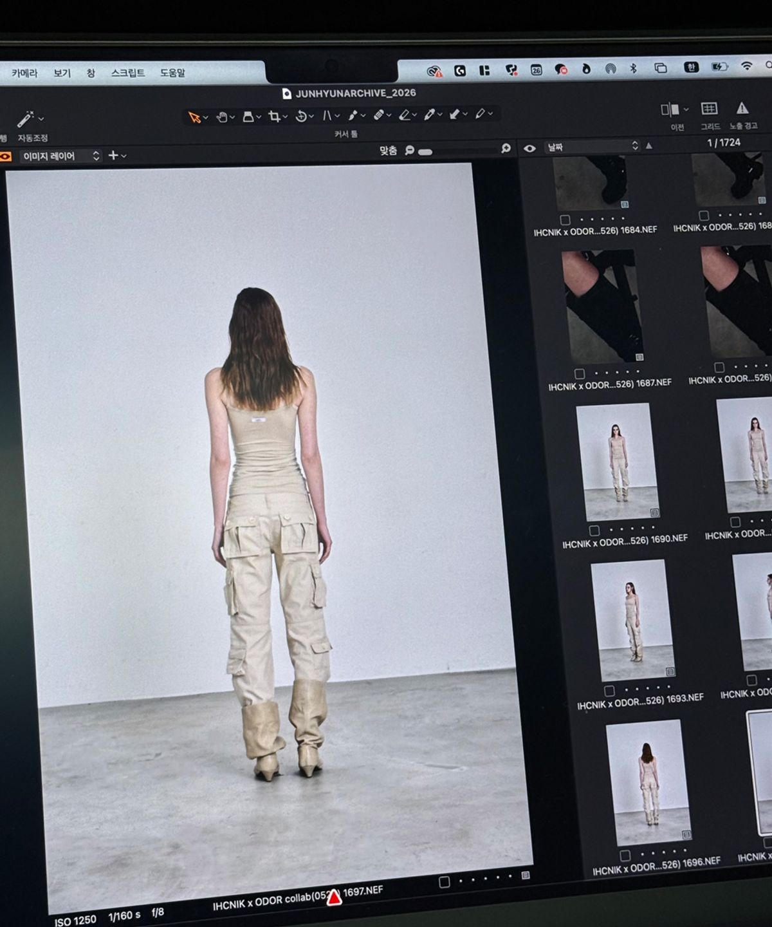
Task: Open the 보기 menu
Action: point(62,73)
